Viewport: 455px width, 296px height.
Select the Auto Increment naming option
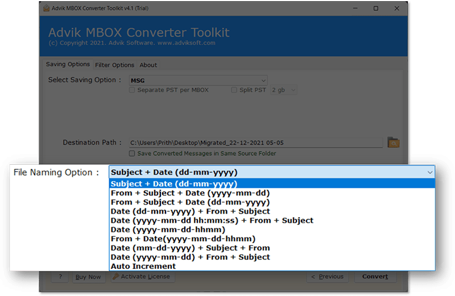pyautogui.click(x=272, y=266)
